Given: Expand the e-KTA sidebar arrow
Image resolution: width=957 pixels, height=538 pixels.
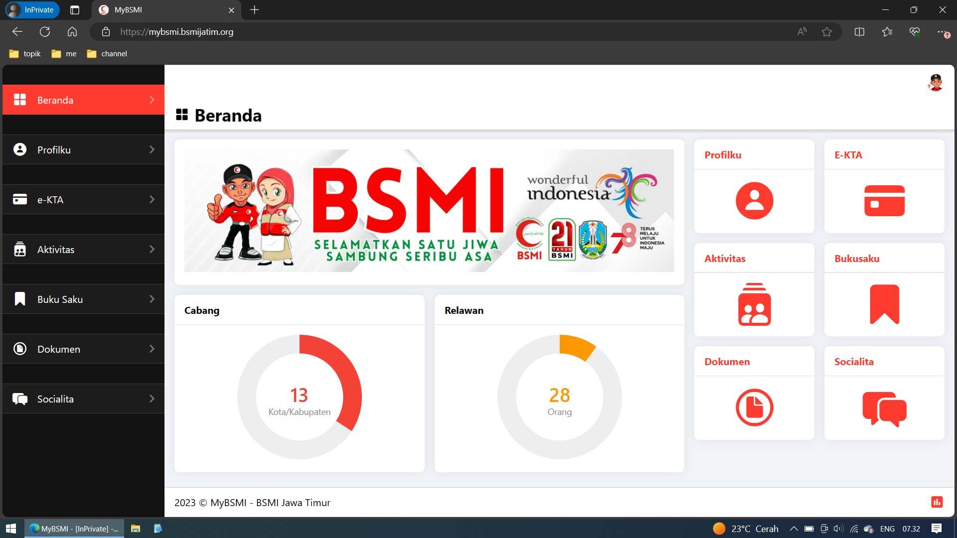Looking at the screenshot, I should point(152,199).
